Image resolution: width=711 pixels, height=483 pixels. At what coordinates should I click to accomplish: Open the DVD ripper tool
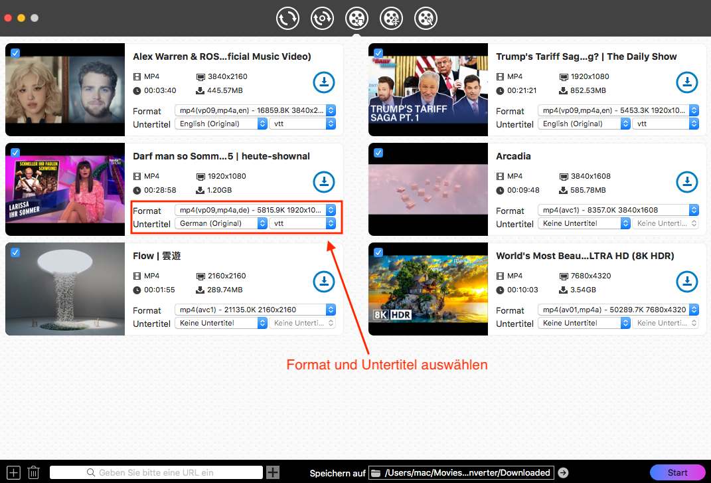323,18
